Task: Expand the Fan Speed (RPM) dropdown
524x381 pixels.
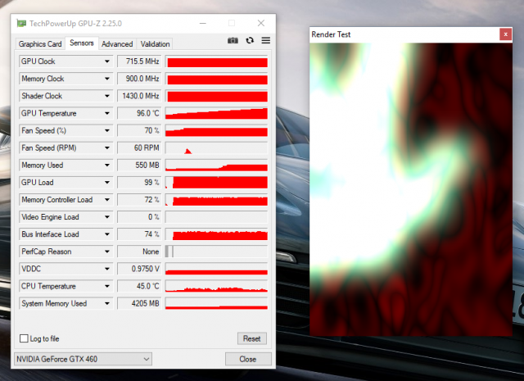Action: (x=107, y=147)
